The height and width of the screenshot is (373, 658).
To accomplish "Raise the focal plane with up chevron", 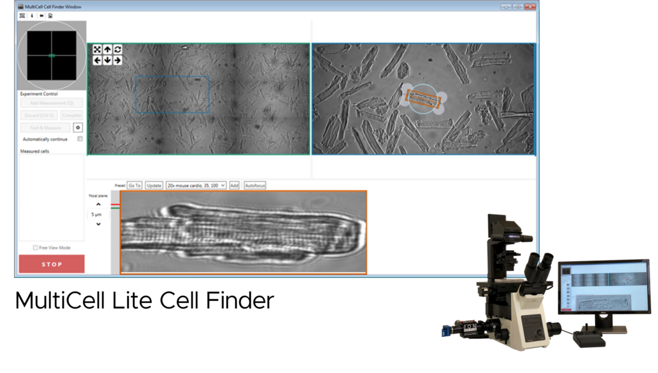I will 98,205.
